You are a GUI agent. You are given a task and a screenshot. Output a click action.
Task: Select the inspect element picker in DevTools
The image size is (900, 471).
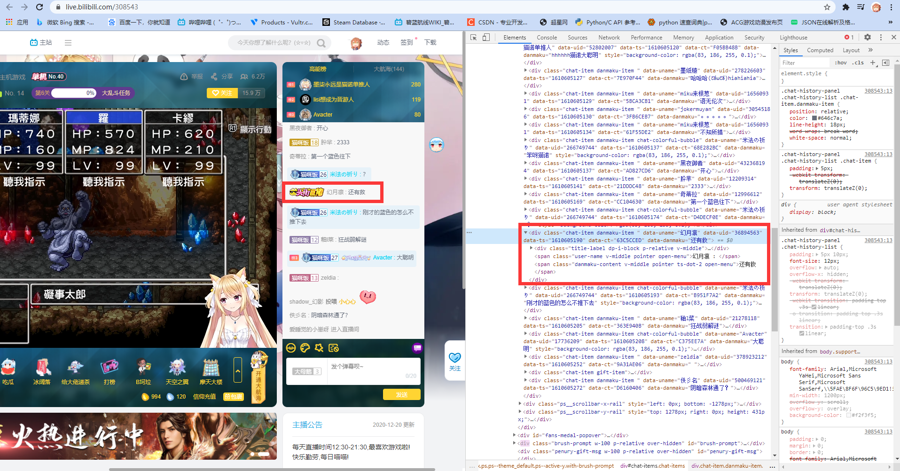[x=473, y=37]
